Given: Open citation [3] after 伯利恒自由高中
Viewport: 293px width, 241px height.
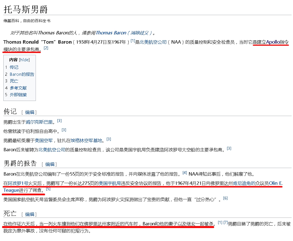Looking at the screenshot, I should point(64,130).
